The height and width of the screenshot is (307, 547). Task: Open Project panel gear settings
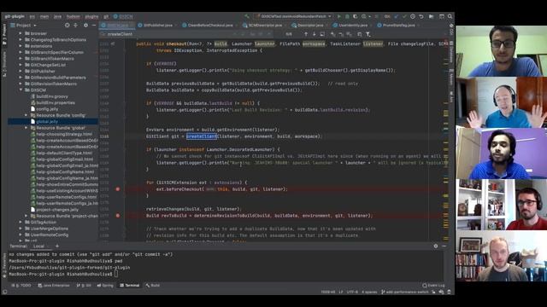click(x=85, y=26)
